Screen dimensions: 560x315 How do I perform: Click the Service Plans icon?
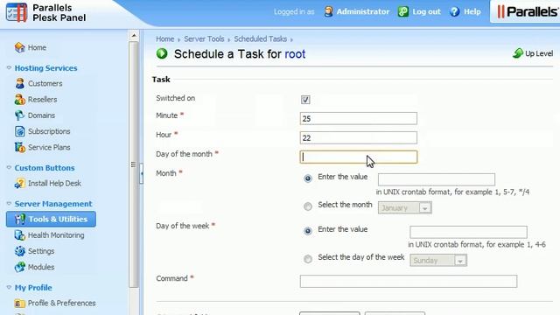pyautogui.click(x=19, y=147)
